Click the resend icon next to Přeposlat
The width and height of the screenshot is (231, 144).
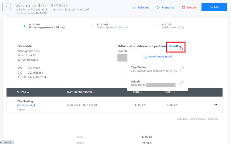click(158, 8)
